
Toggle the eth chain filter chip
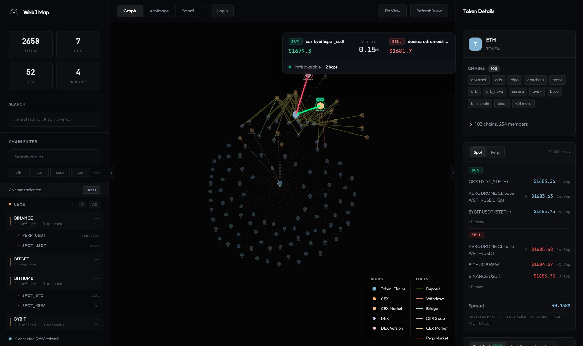pyautogui.click(x=18, y=172)
